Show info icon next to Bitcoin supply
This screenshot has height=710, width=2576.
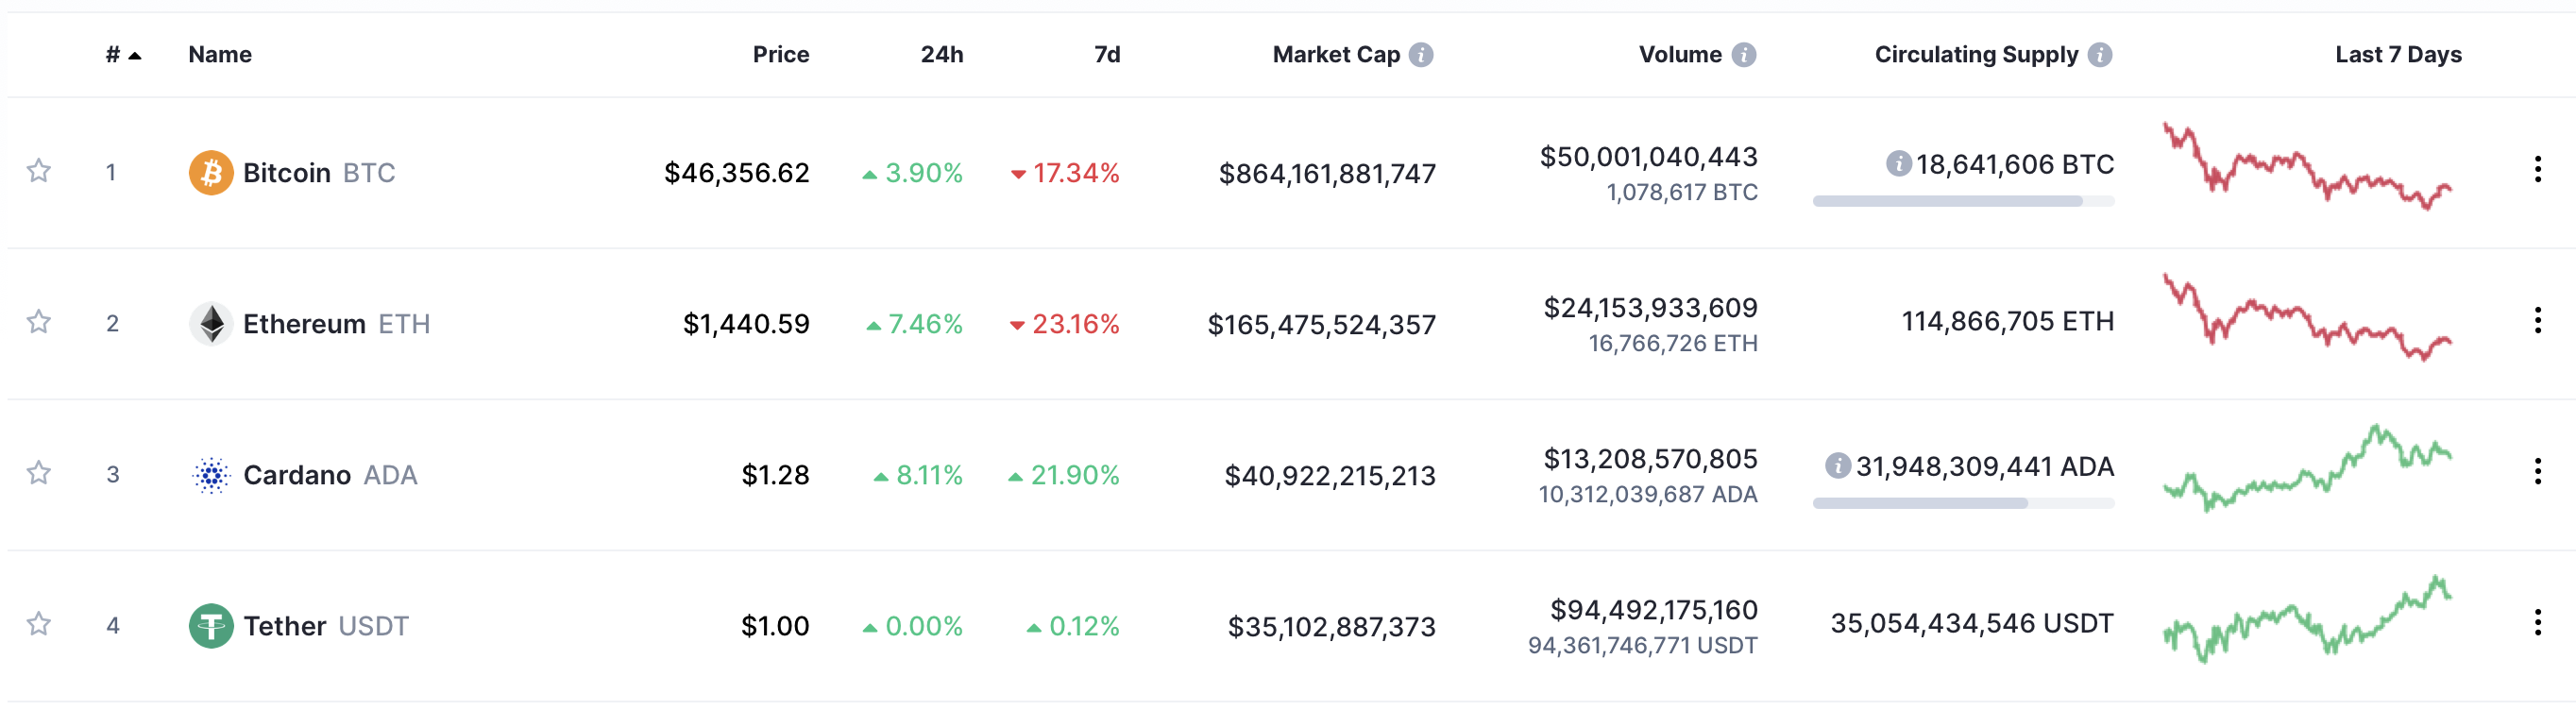pos(1898,163)
